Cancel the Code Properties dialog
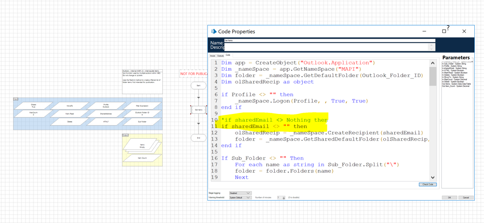The image size is (484, 223). 466,198
